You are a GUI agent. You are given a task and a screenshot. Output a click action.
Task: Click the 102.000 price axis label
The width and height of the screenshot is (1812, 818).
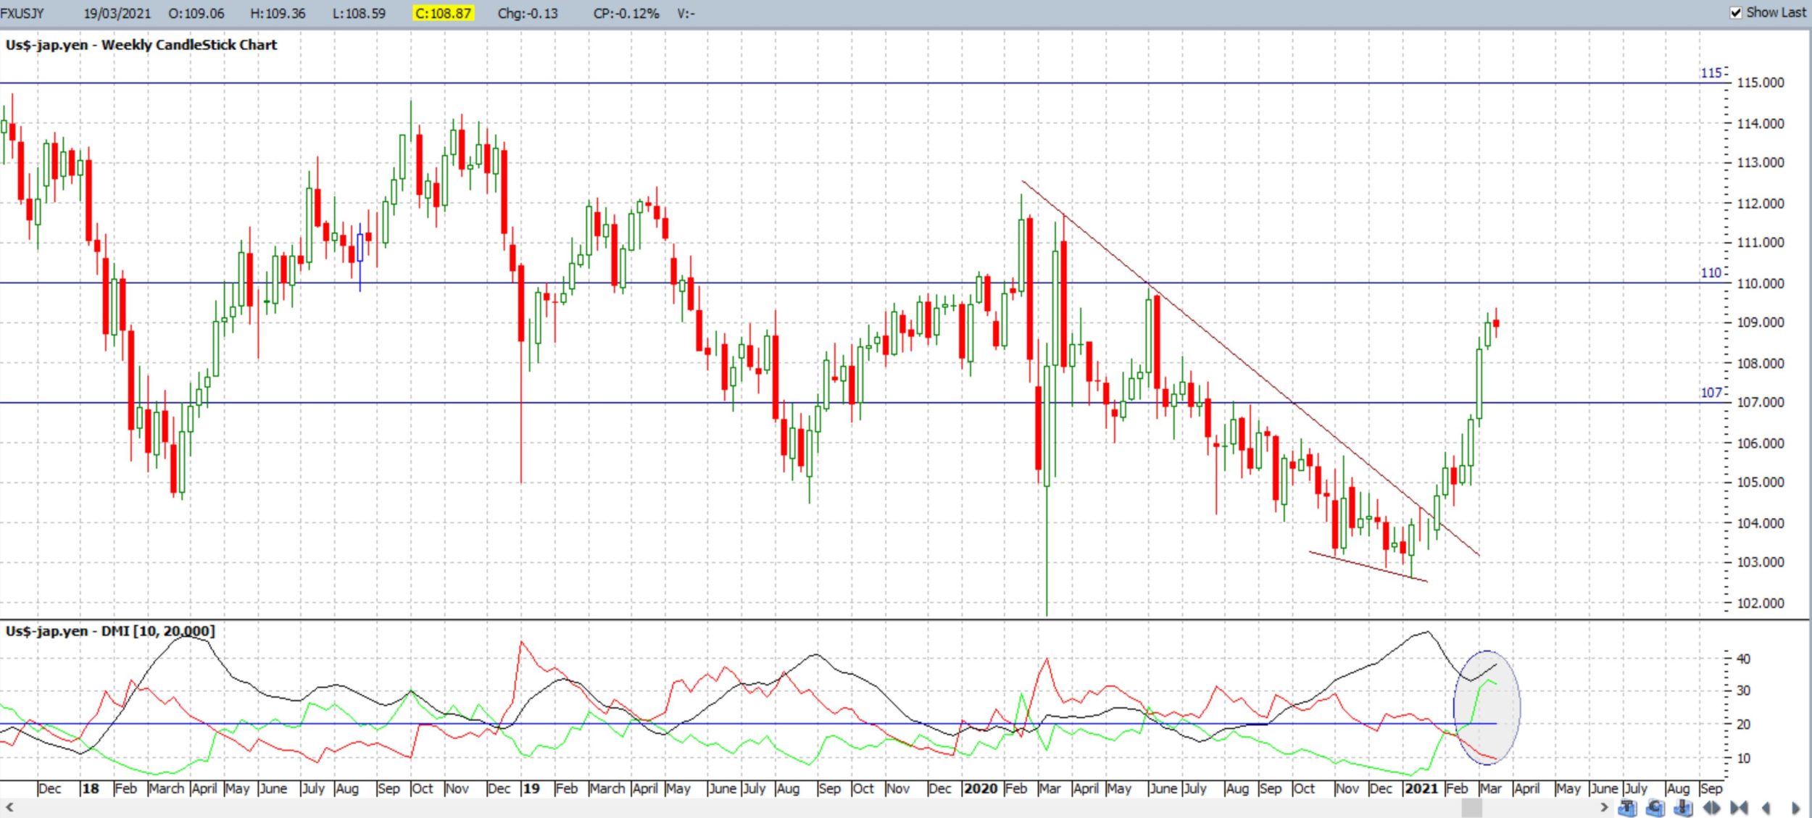tap(1761, 604)
